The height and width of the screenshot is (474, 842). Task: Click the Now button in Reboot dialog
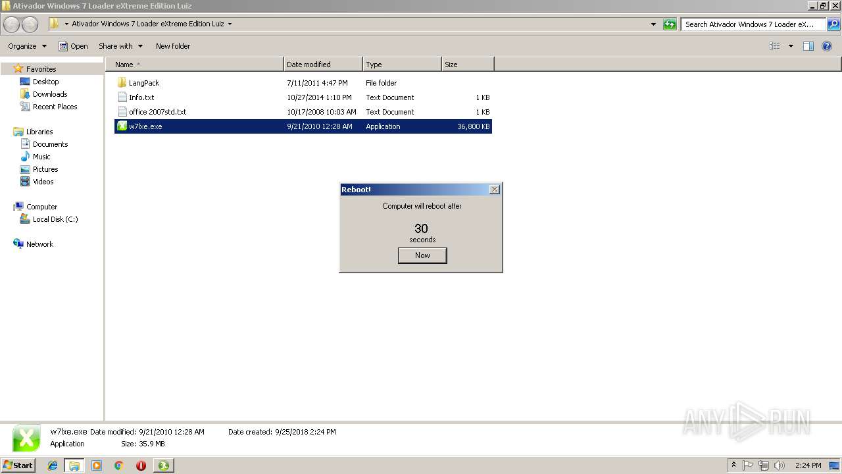pyautogui.click(x=422, y=255)
